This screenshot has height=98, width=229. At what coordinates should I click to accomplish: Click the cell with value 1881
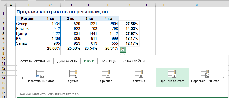point(71,34)
